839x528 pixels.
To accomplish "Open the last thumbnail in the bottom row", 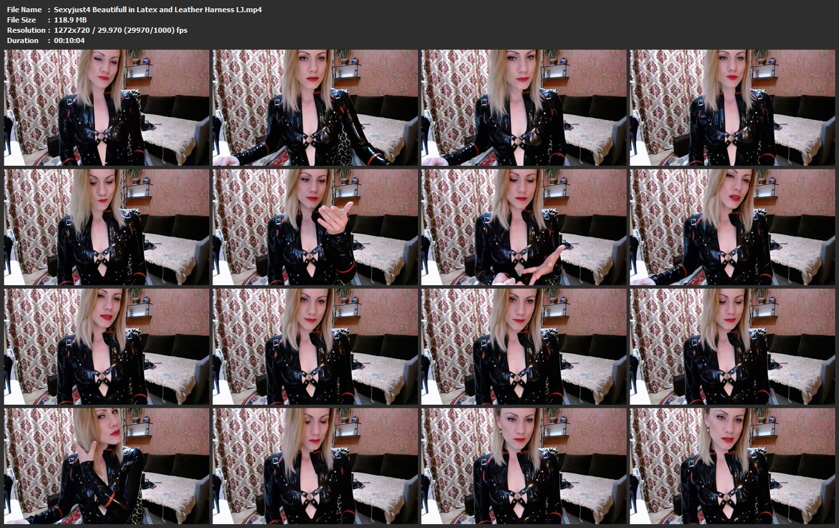I will pos(733,466).
